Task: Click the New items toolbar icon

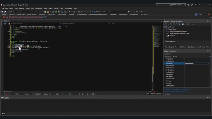Action: pyautogui.click(x=45, y=12)
